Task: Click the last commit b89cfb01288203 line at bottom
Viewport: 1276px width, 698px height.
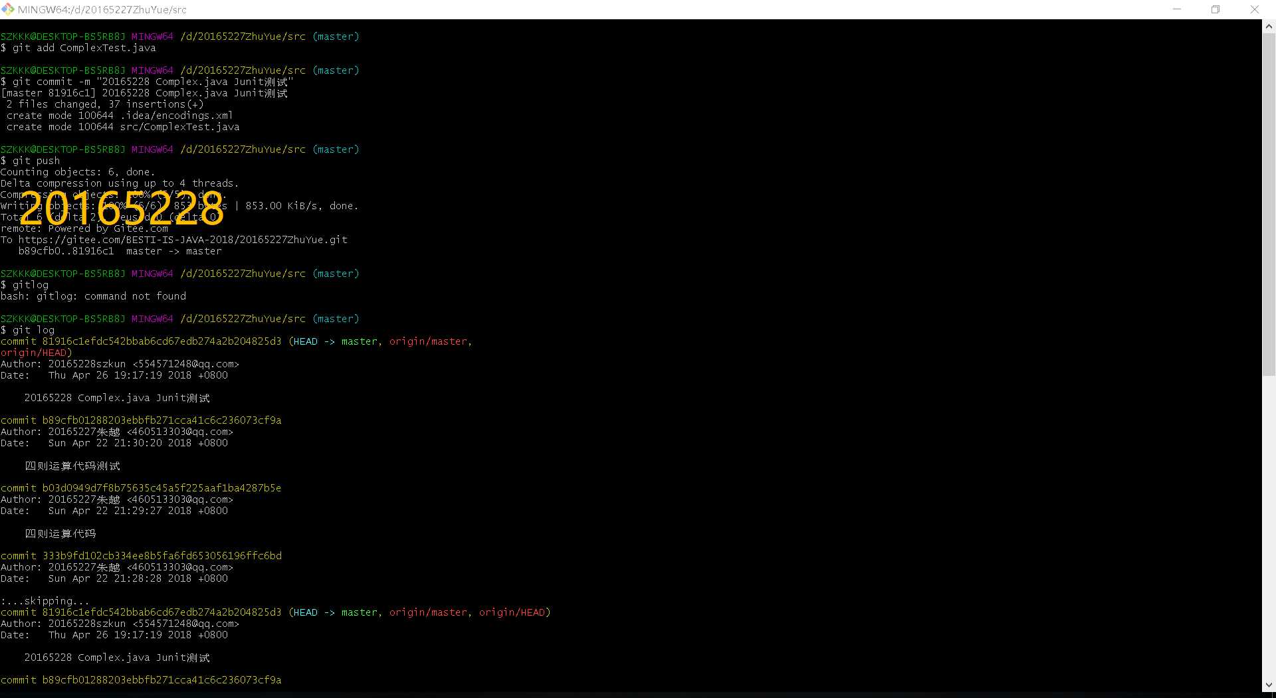Action: [141, 680]
